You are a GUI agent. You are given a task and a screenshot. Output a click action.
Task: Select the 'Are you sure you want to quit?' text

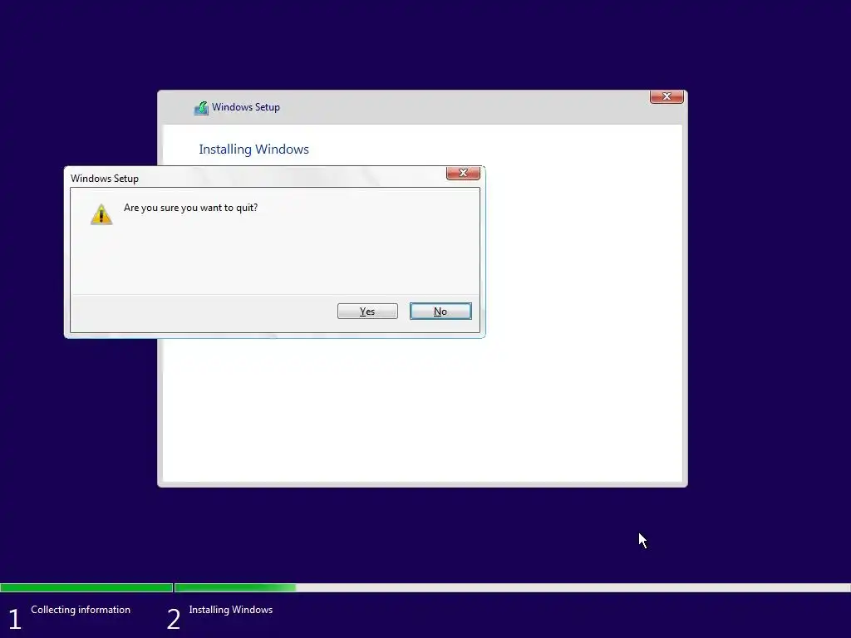point(190,207)
